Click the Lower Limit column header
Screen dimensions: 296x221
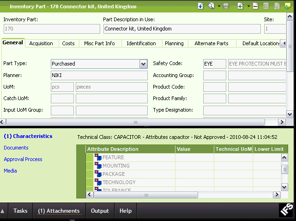(270, 149)
